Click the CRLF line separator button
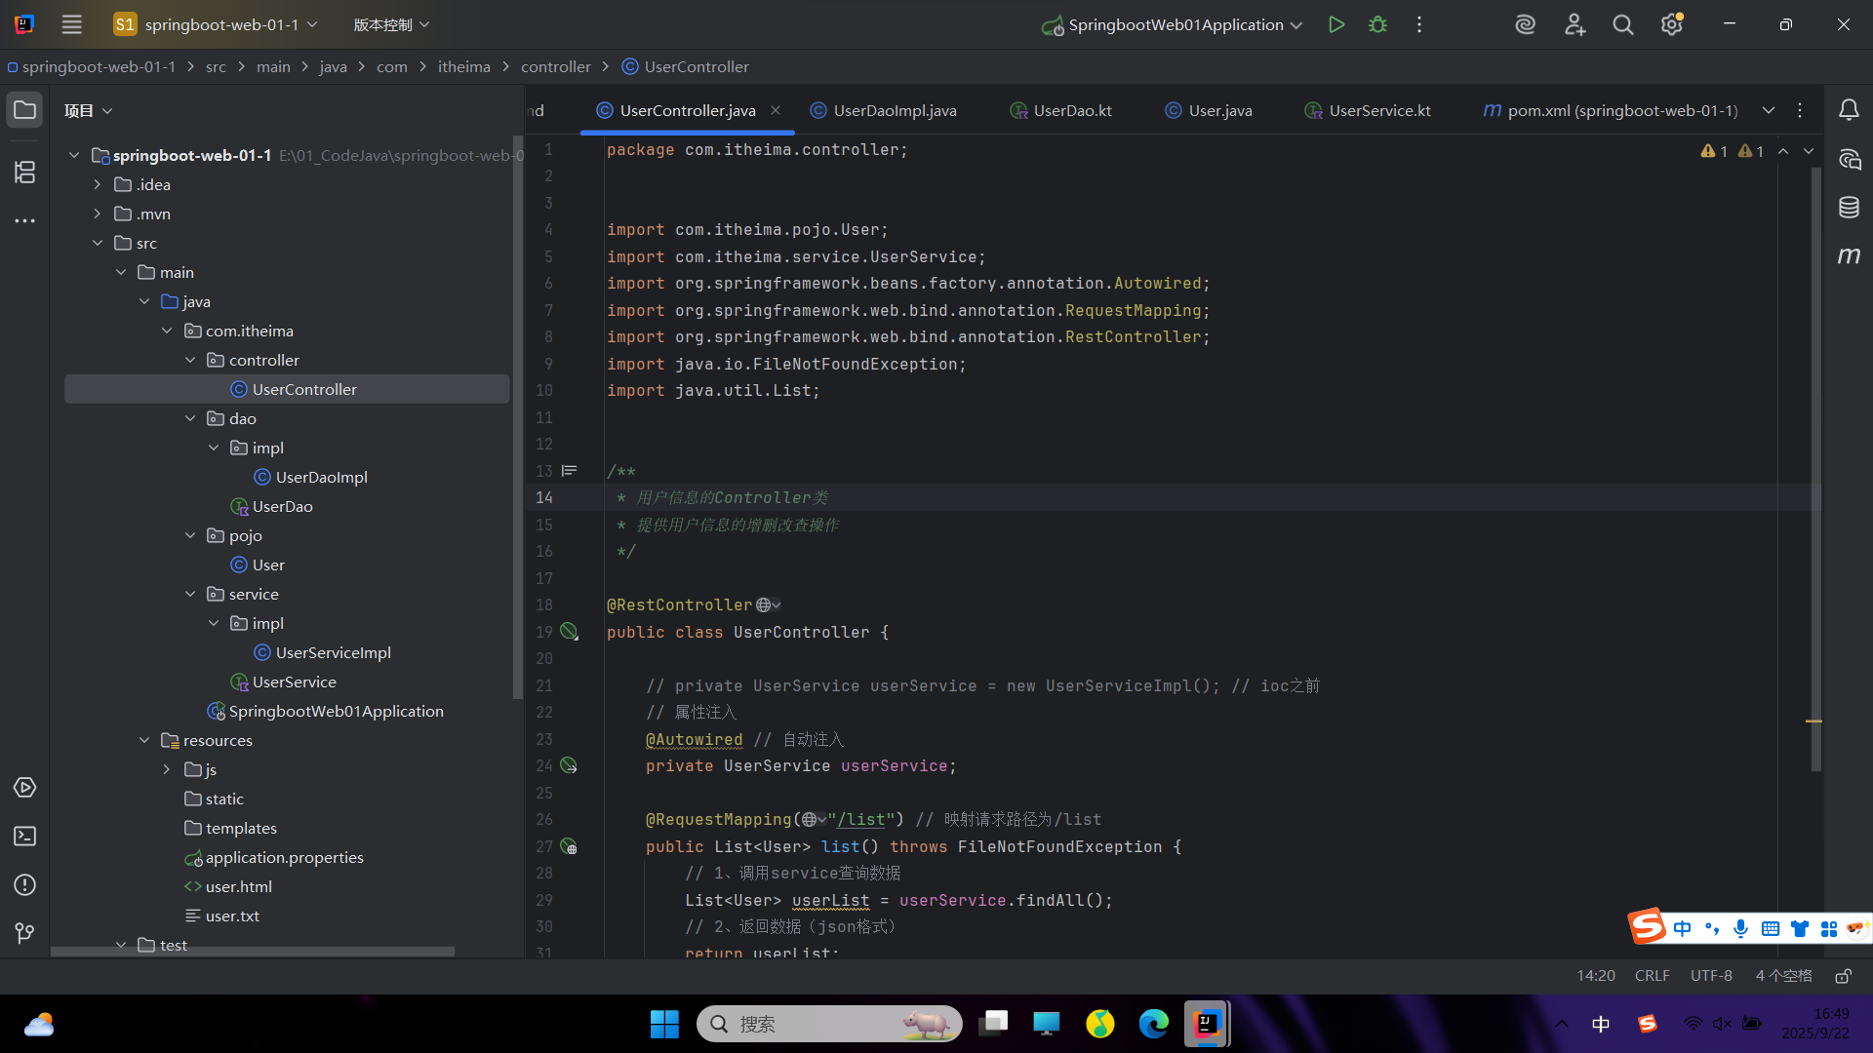 [1652, 976]
